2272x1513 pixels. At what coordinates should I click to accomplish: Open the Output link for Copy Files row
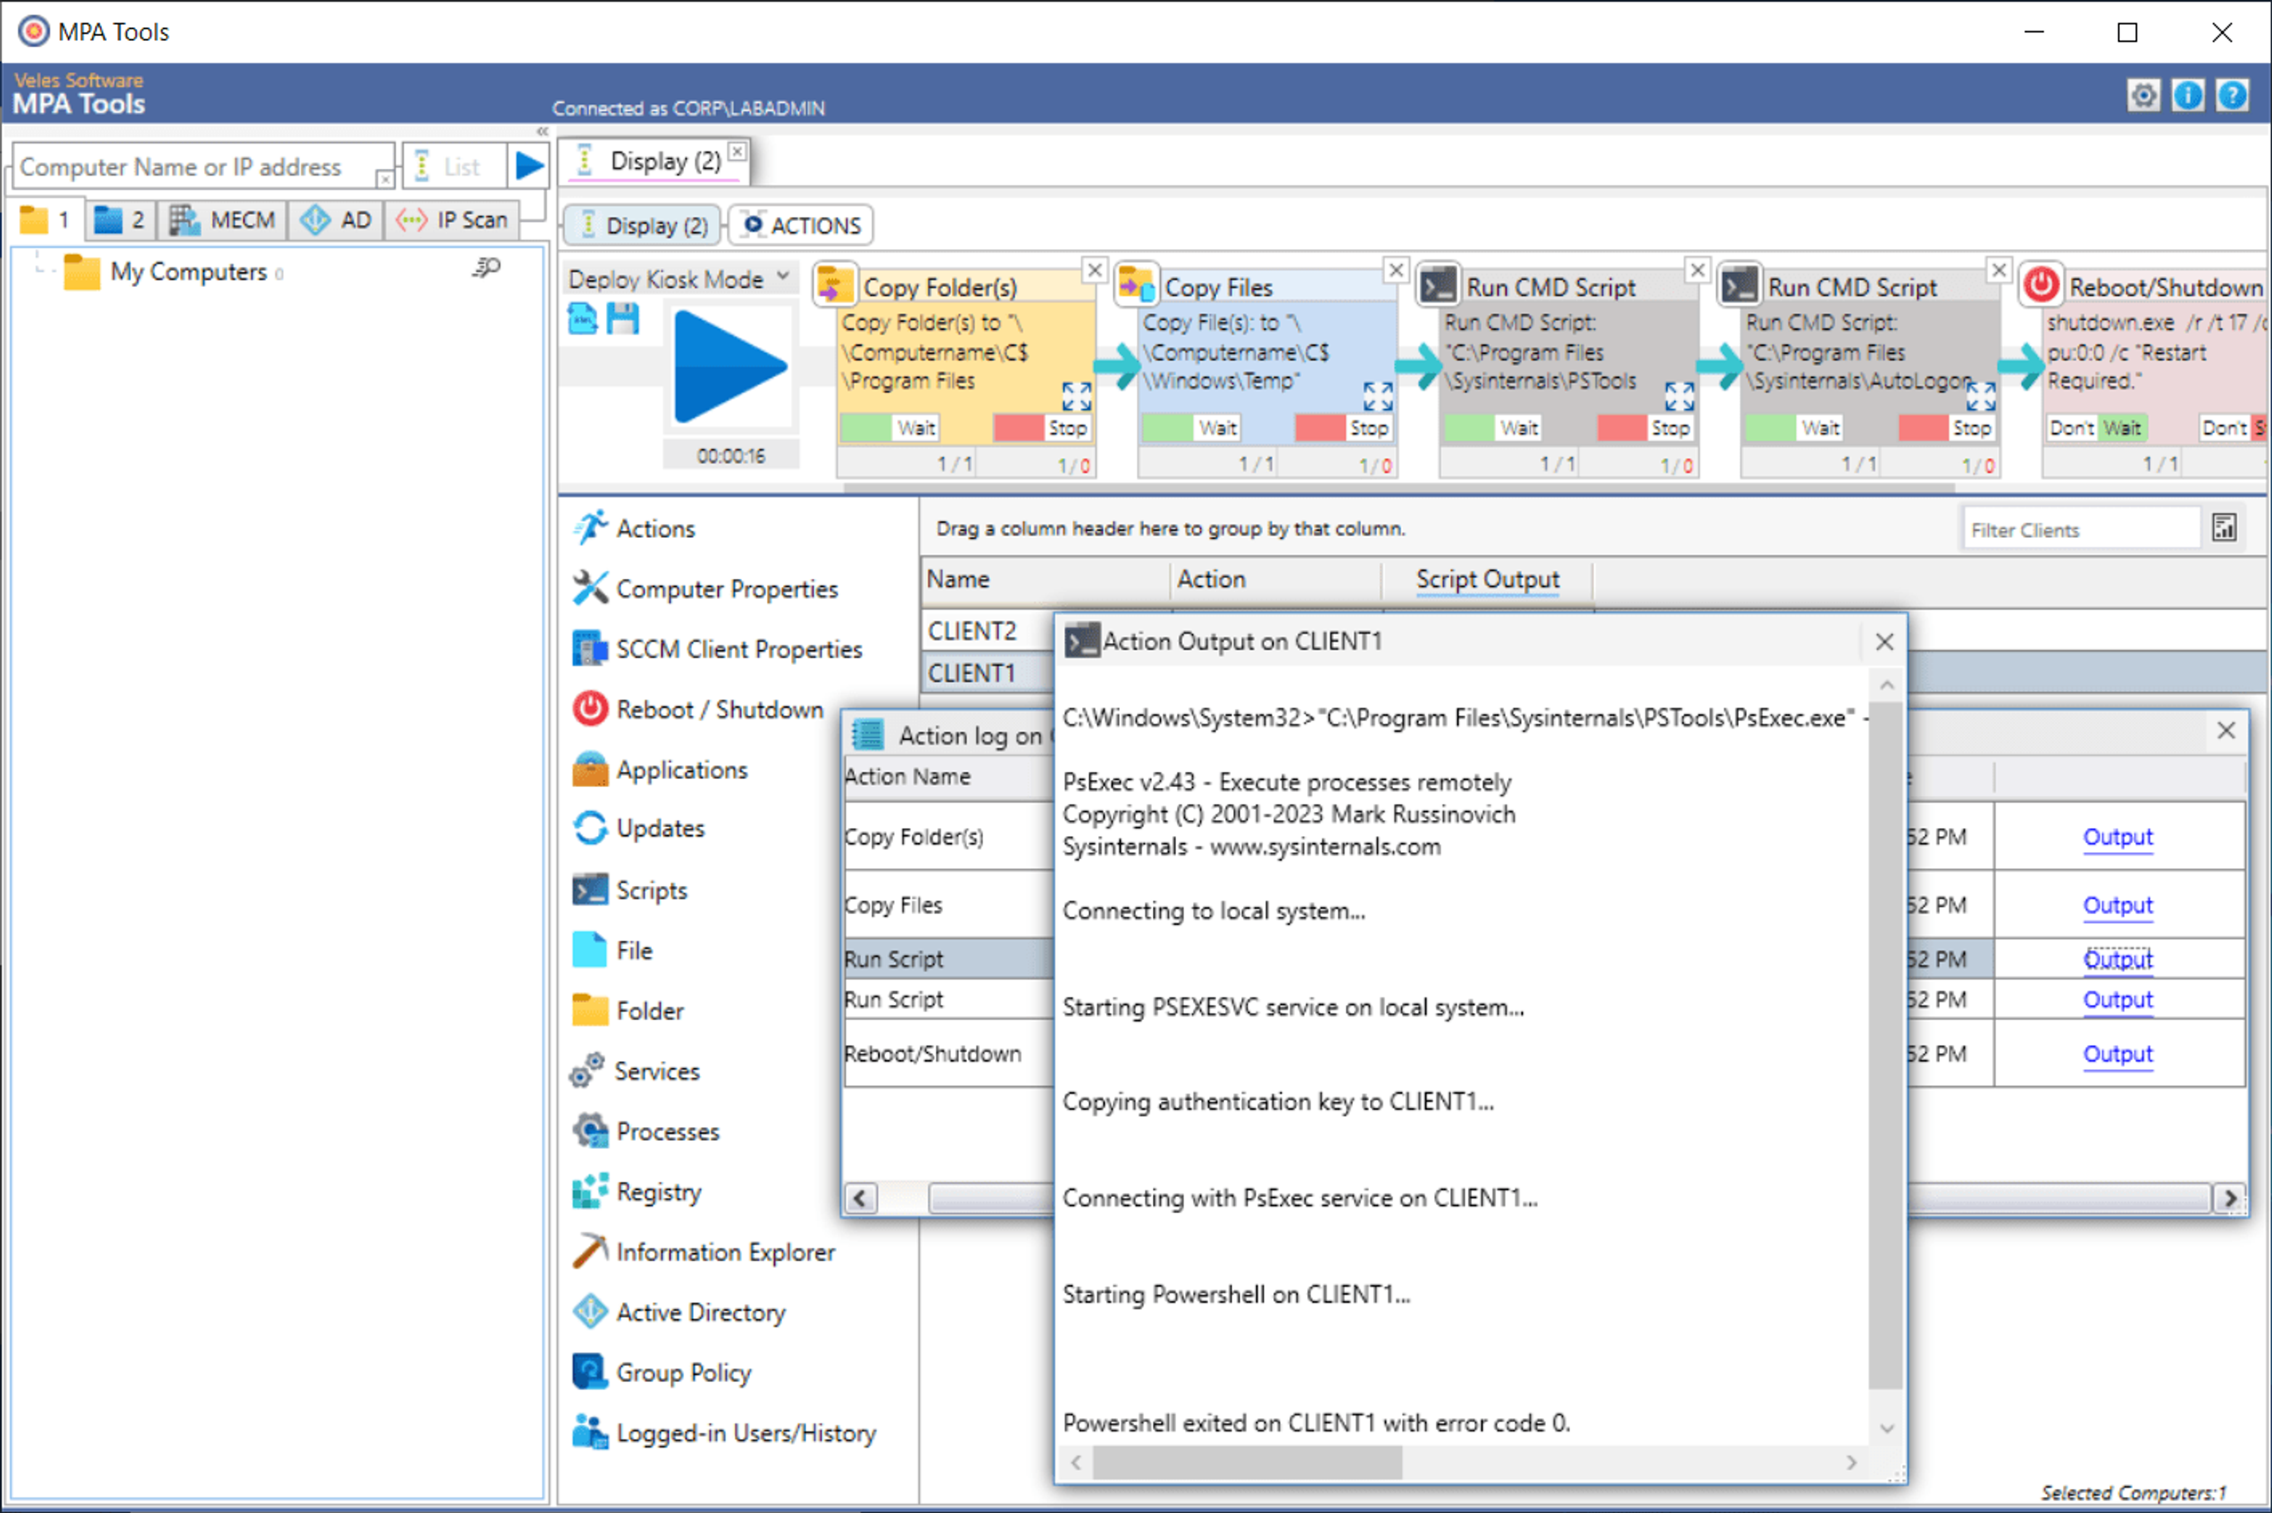tap(2116, 905)
